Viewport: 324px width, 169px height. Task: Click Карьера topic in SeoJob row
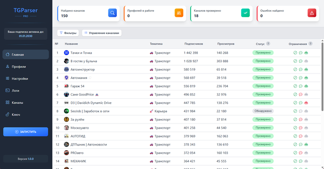161,111
